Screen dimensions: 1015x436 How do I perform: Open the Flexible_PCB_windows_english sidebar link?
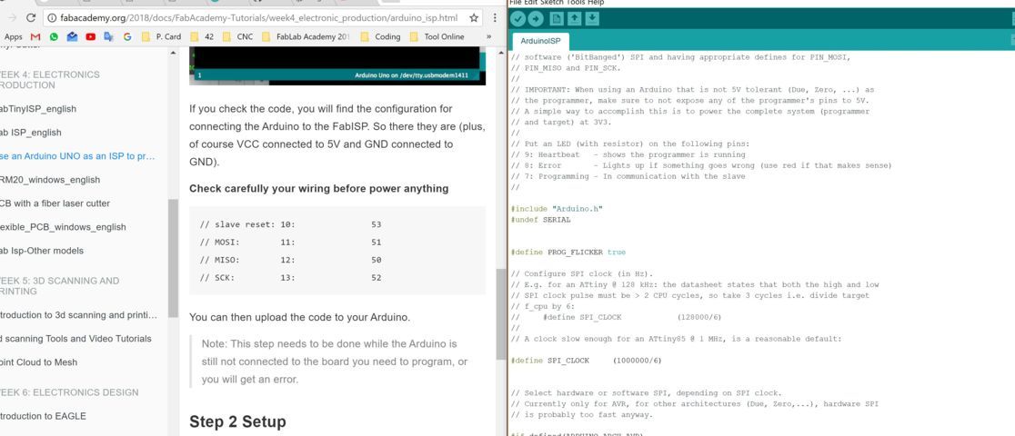click(63, 227)
